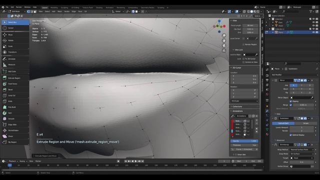Click the play animation button
This screenshot has height=180, width=320.
(x=135, y=161)
